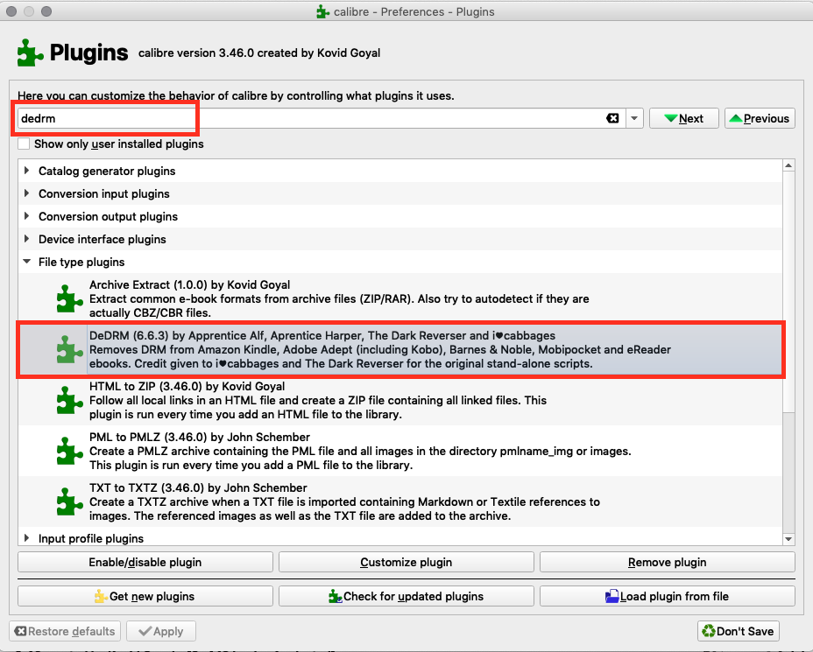Select the HTML to ZIP plugin entry
This screenshot has width=813, height=652.
350,400
